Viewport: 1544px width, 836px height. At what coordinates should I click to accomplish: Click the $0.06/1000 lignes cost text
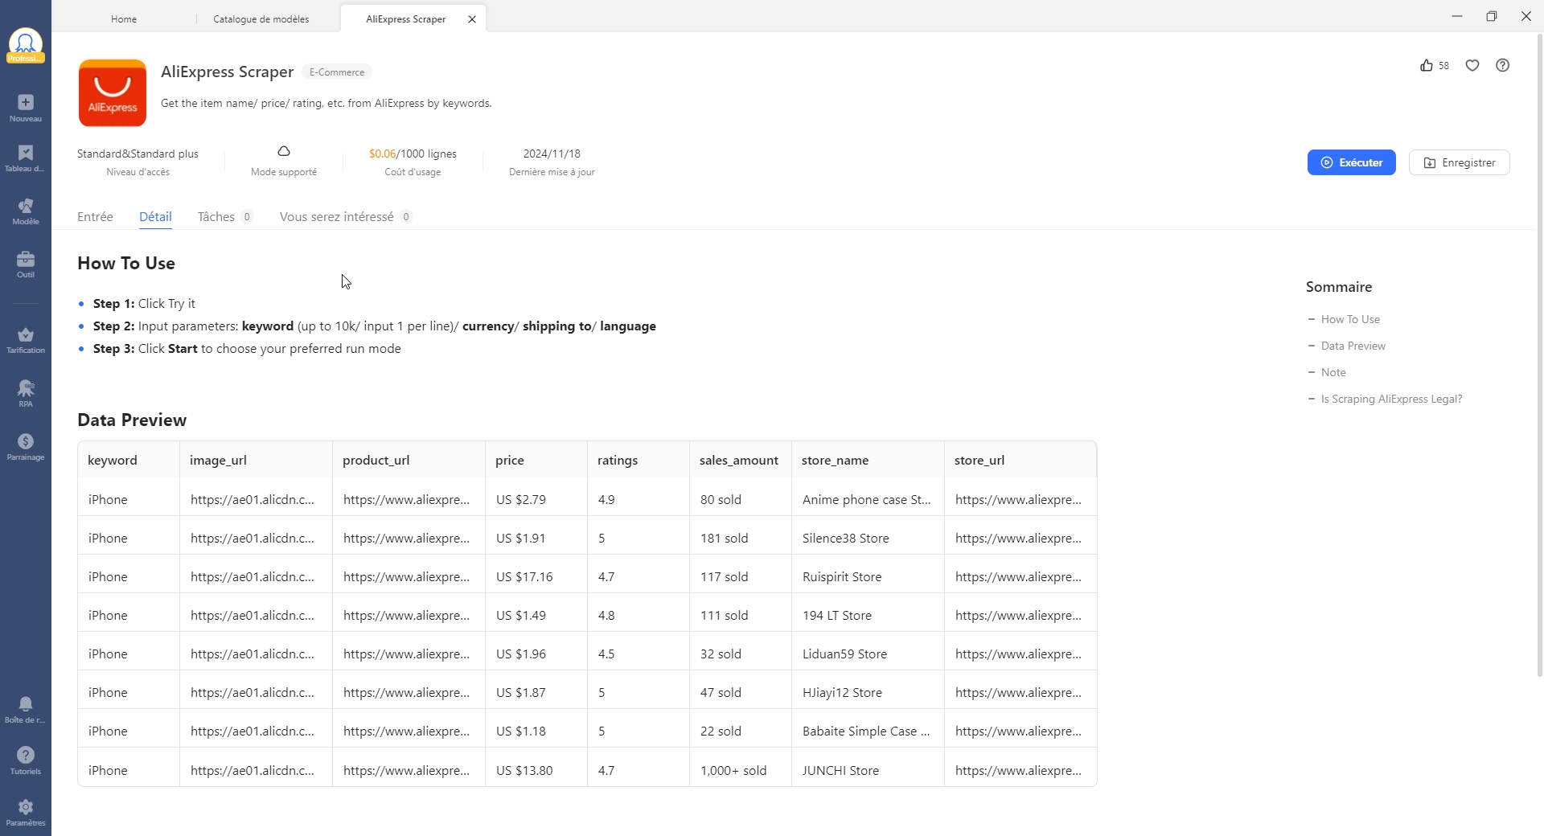click(x=413, y=154)
